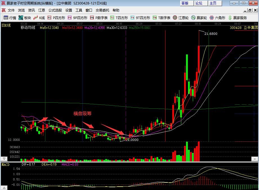This screenshot has height=190, width=259.
Task: Open the 公式选股 menu
Action: point(55,10)
